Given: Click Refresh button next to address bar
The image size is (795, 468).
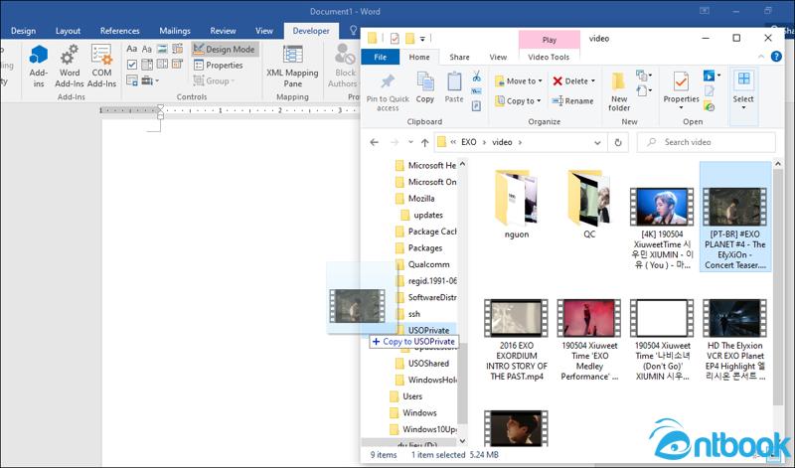Looking at the screenshot, I should (618, 142).
